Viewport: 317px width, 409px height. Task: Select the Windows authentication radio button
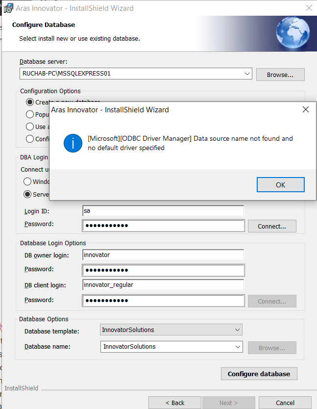pyautogui.click(x=28, y=181)
